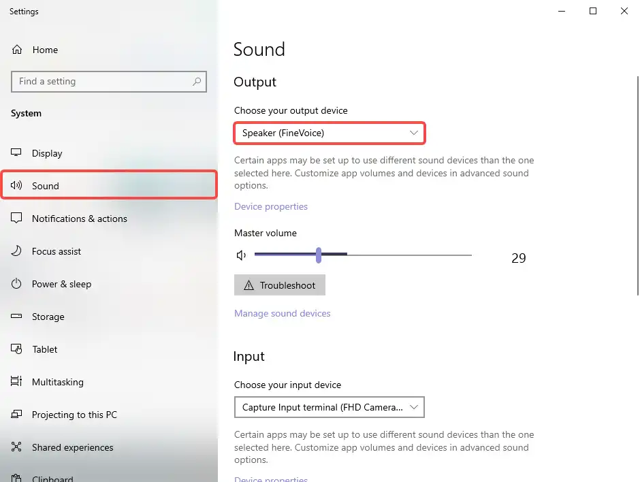Click the Display monitor icon

click(x=16, y=152)
